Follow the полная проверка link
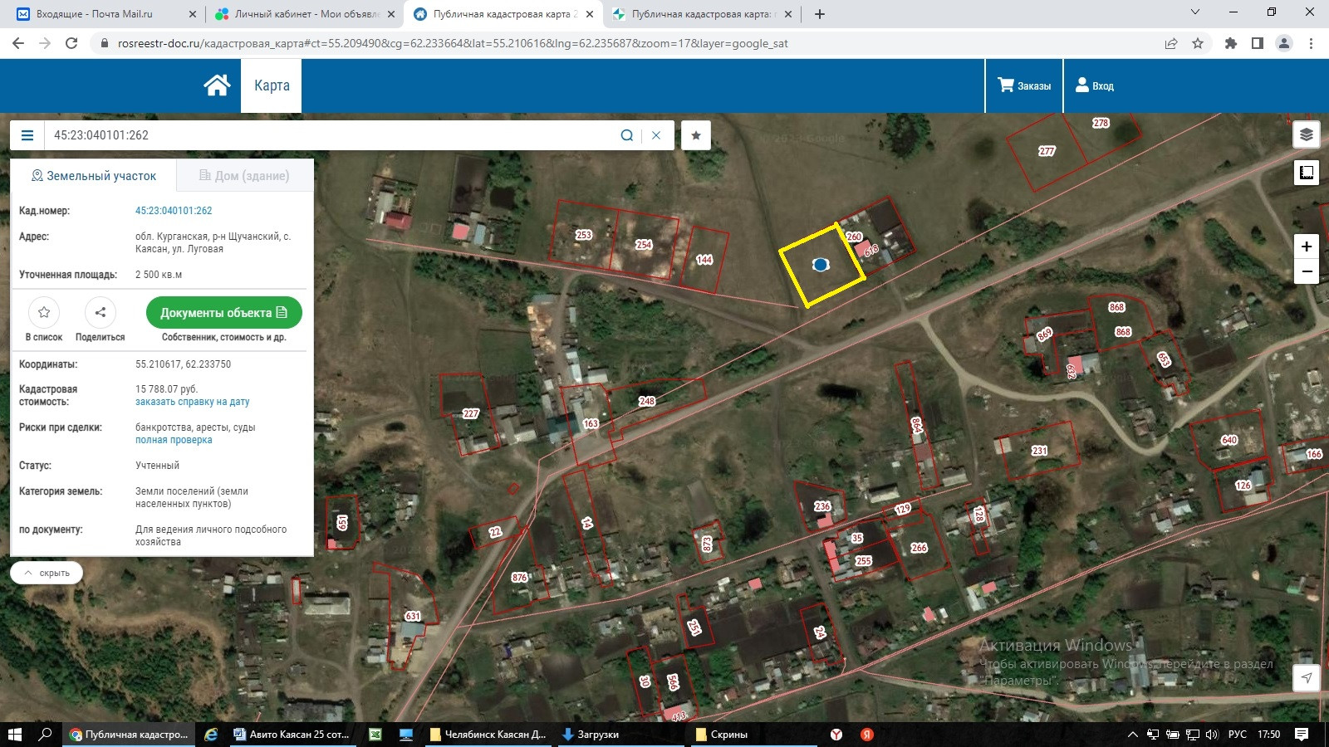The image size is (1329, 747). [x=174, y=440]
